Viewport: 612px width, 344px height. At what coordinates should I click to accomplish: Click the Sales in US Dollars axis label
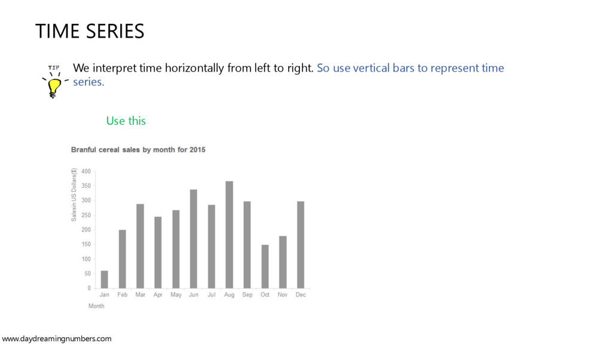[x=74, y=195]
